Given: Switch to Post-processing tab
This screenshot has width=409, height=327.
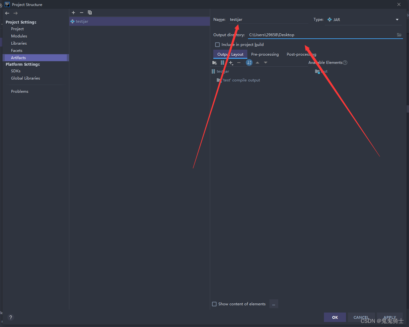Looking at the screenshot, I should [x=302, y=54].
